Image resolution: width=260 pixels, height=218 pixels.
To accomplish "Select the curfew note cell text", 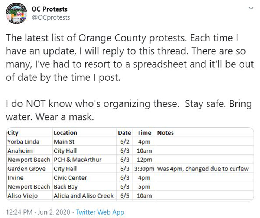I will (203, 169).
